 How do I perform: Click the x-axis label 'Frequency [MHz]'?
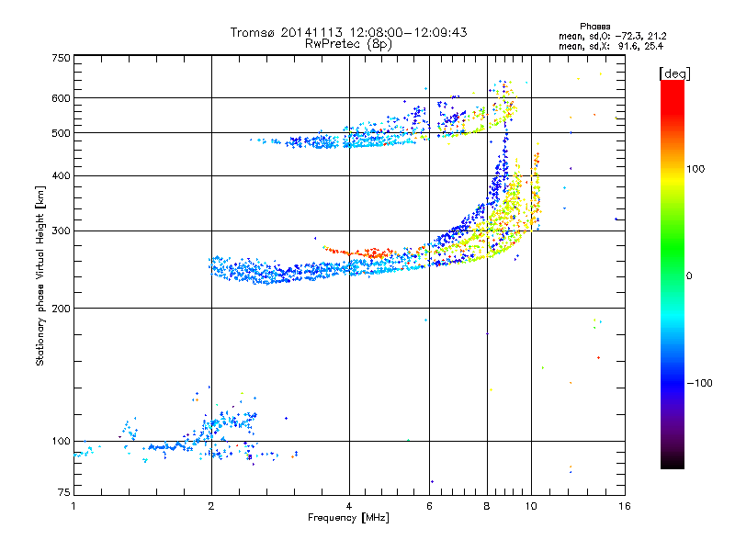[x=348, y=518]
